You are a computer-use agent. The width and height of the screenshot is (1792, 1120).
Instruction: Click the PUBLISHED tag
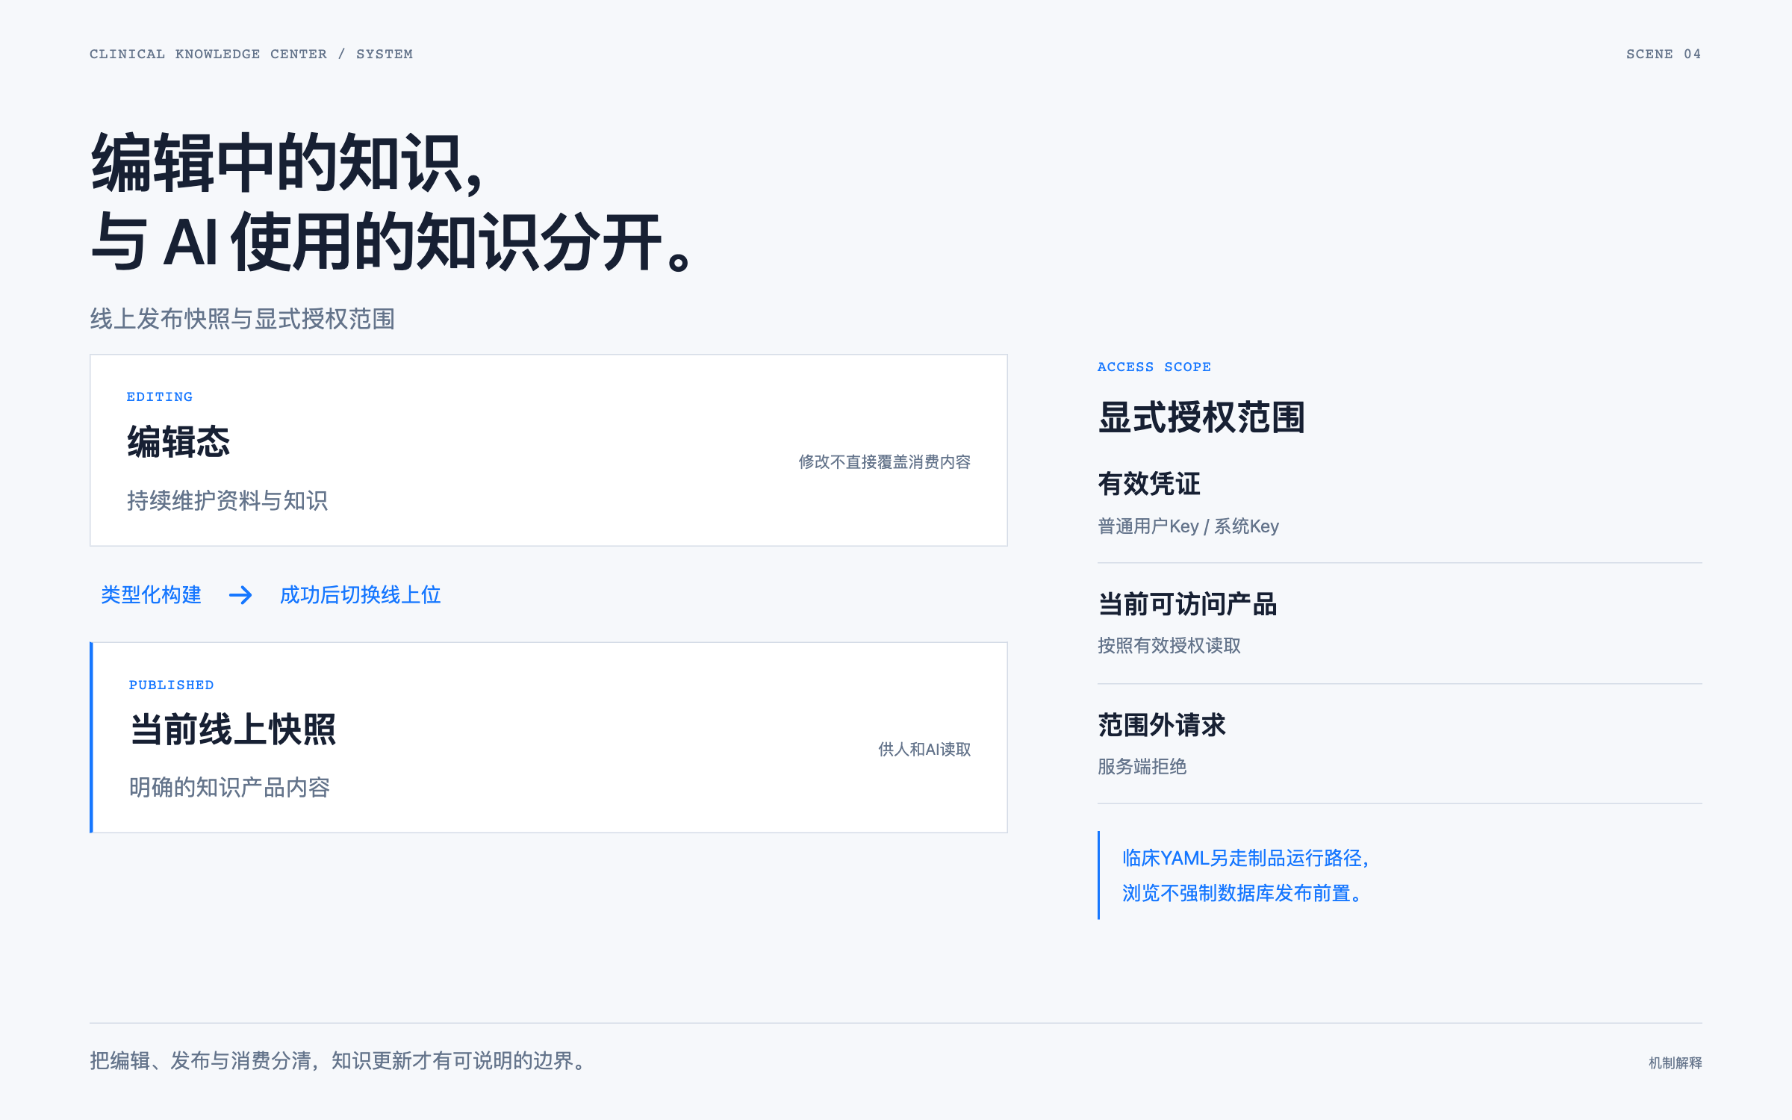pos(171,685)
